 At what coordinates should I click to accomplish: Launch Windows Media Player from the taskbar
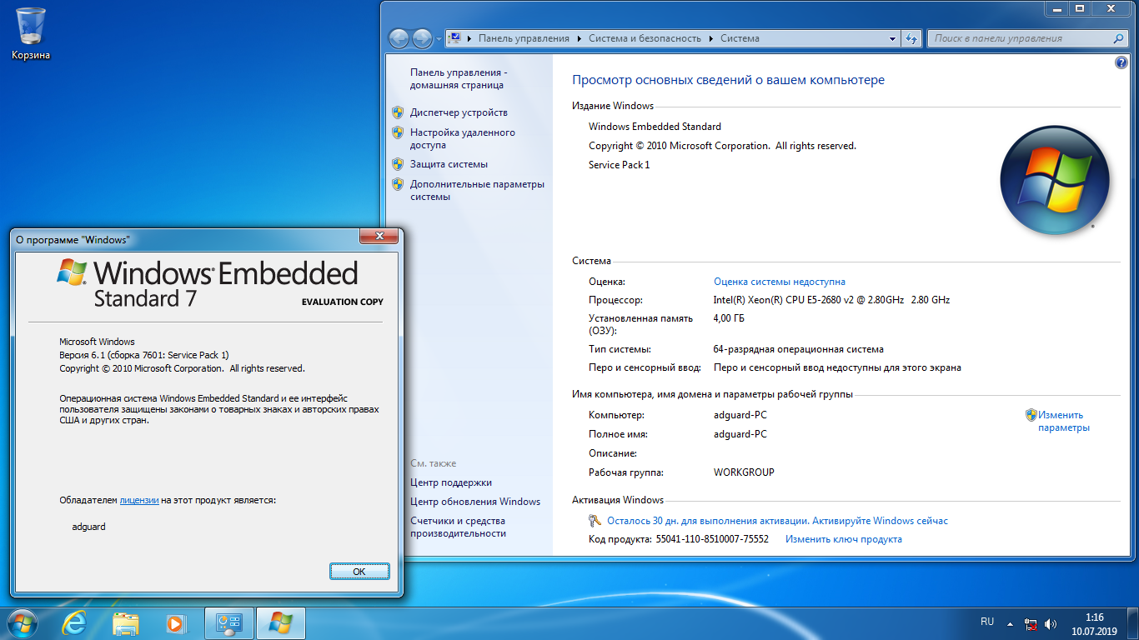175,622
